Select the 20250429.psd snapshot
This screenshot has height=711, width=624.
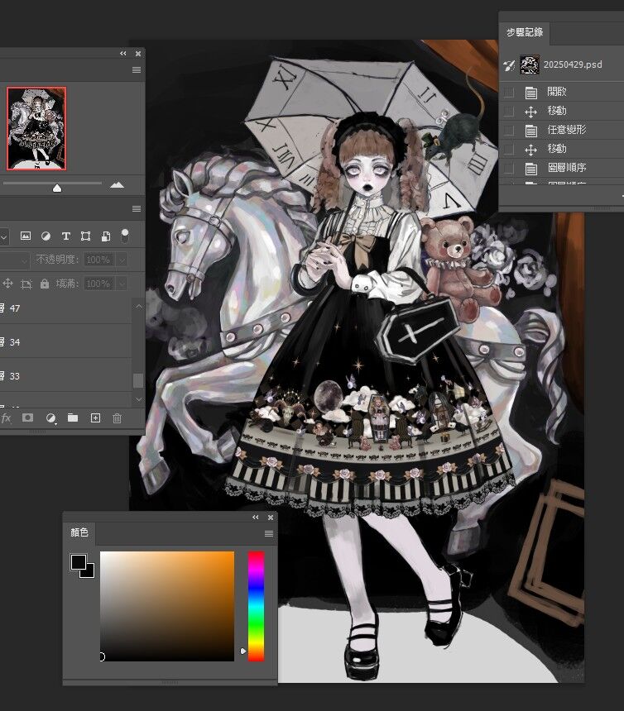pyautogui.click(x=562, y=64)
